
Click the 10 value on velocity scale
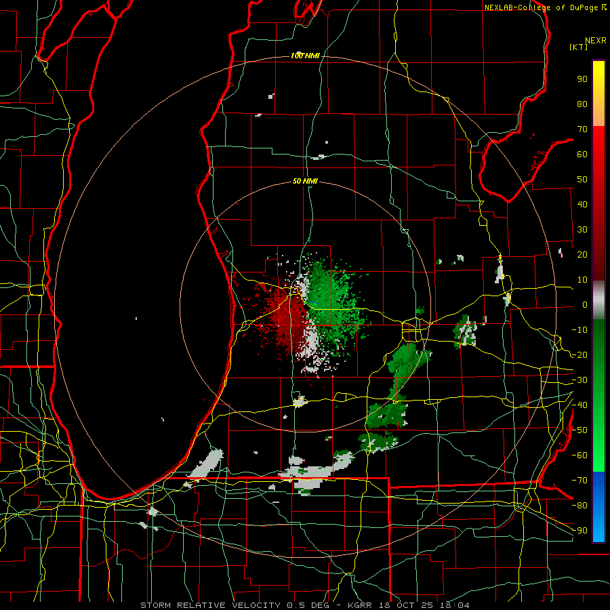pyautogui.click(x=582, y=280)
